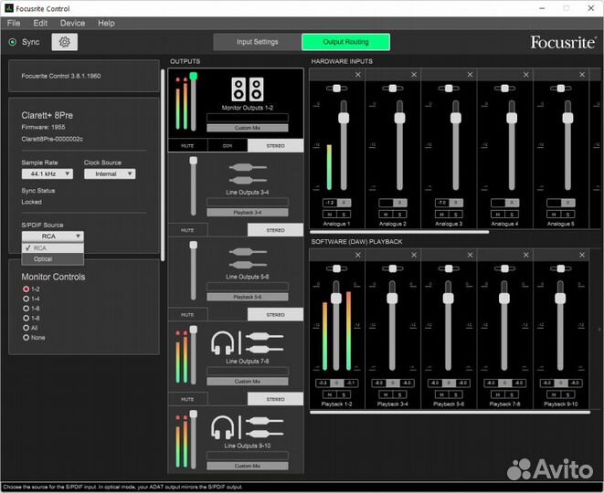Click the Line Outputs 3-4 jack icon
The image size is (604, 493).
248,173
